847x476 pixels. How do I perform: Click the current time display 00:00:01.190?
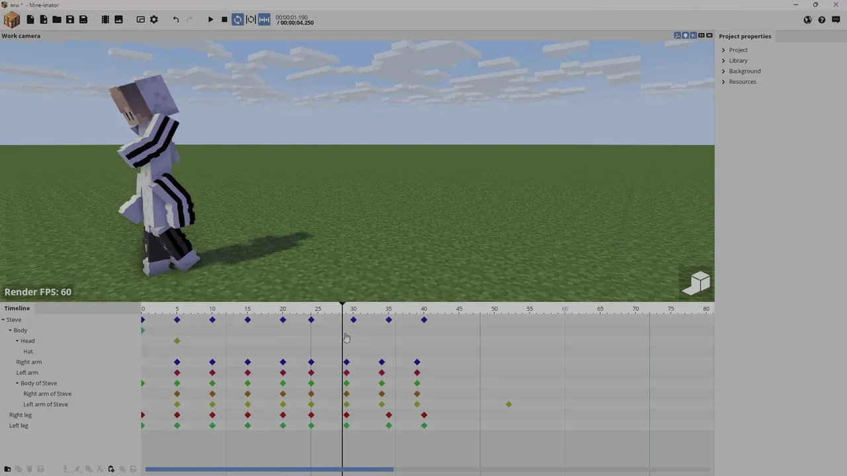click(292, 17)
